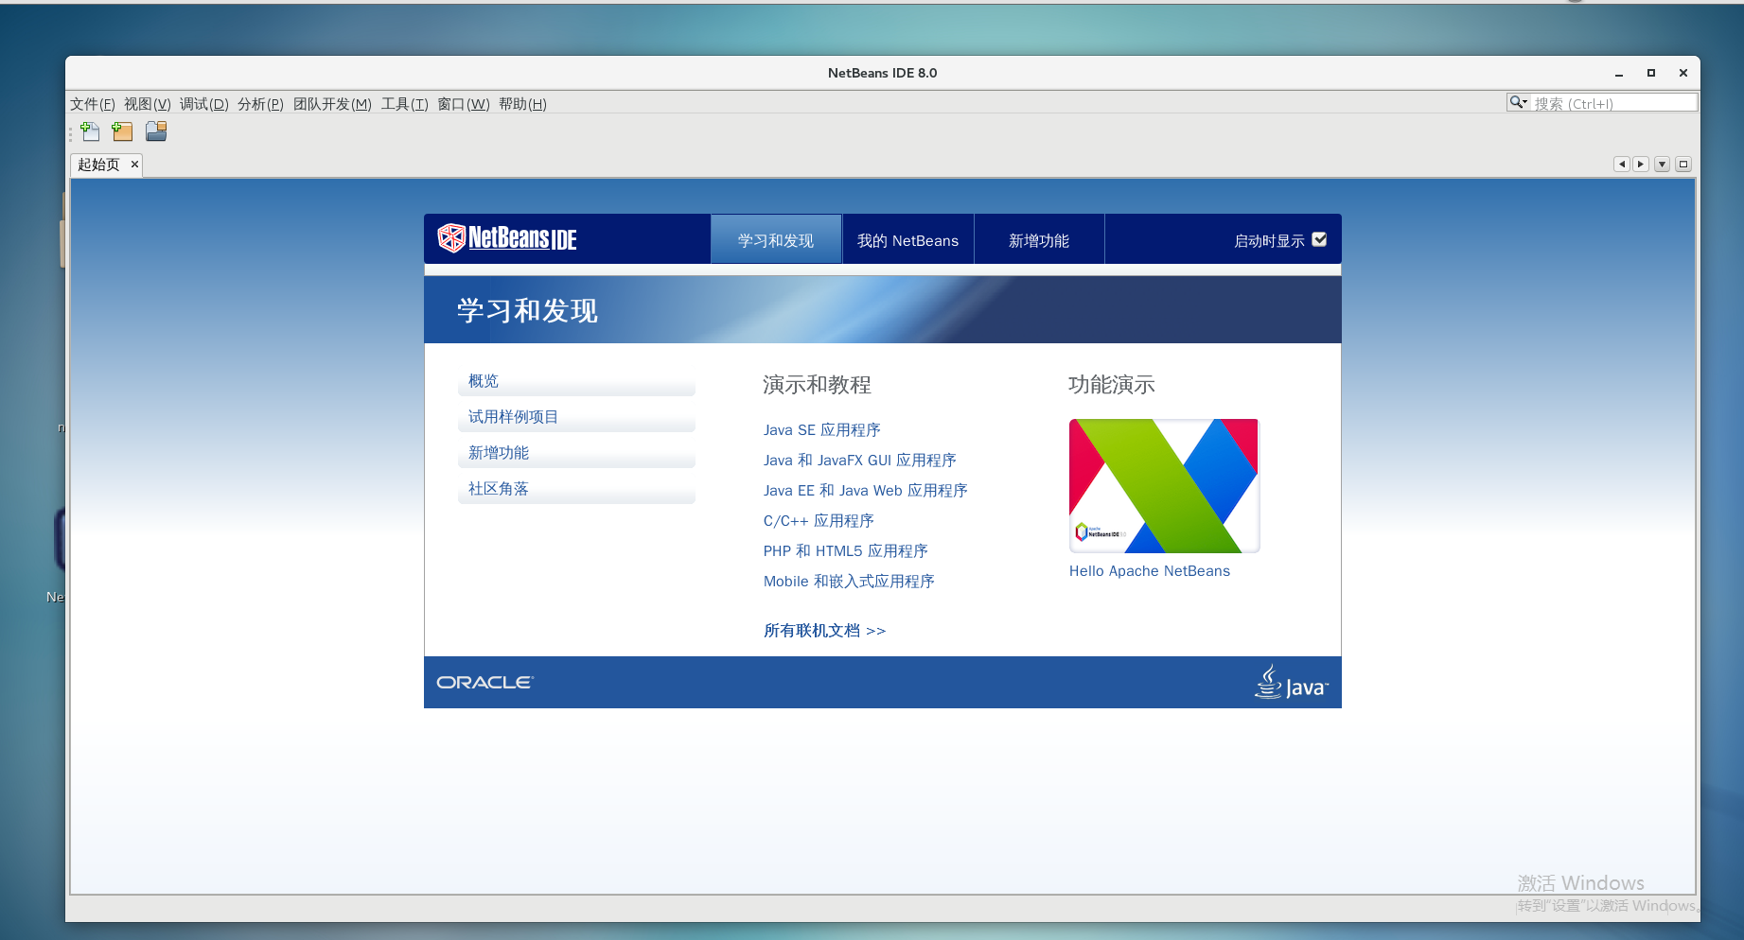Switch to the 新增功能 tab
Screen dimensions: 1744x940
pos(1038,239)
